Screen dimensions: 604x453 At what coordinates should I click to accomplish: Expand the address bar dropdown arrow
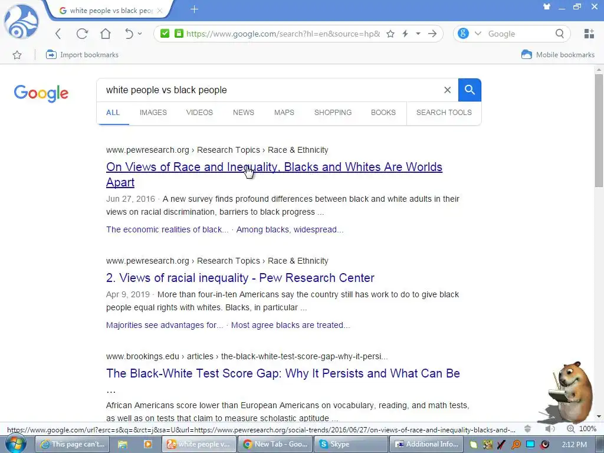(418, 34)
